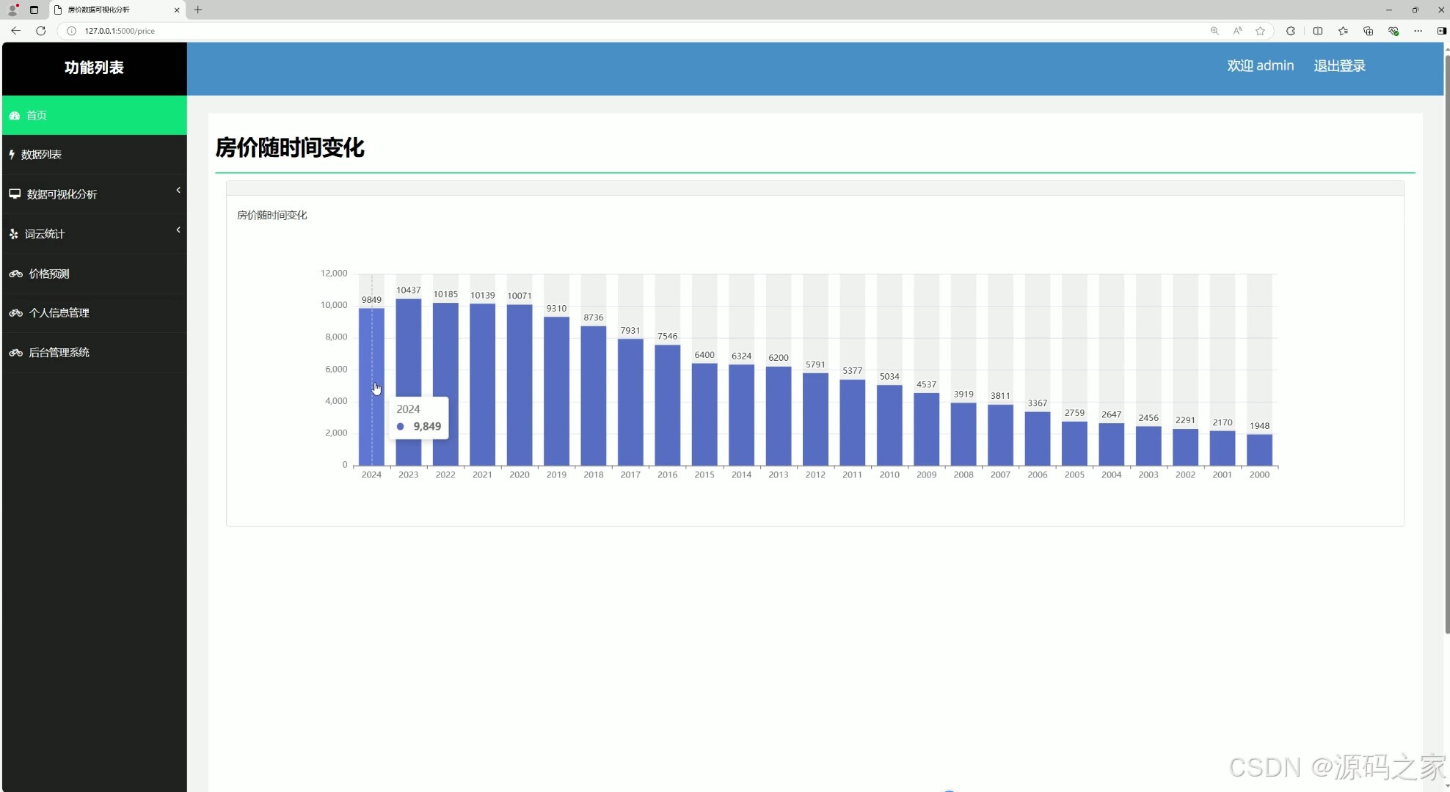Click the browser refresh icon
Viewport: 1450px width, 792px height.
[x=41, y=31]
